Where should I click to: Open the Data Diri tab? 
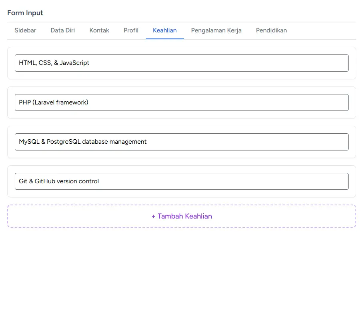coord(63,30)
